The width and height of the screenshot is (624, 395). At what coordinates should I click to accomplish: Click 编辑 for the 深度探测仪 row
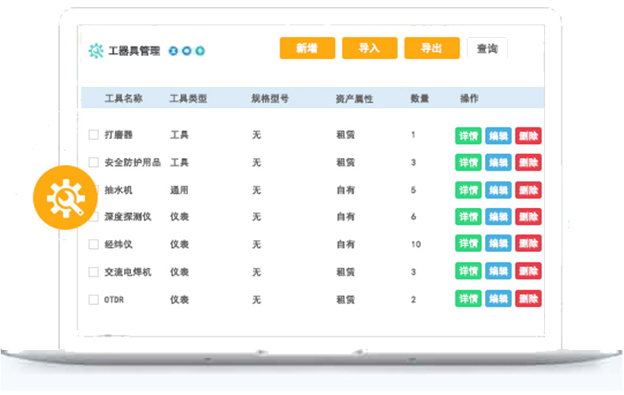498,216
